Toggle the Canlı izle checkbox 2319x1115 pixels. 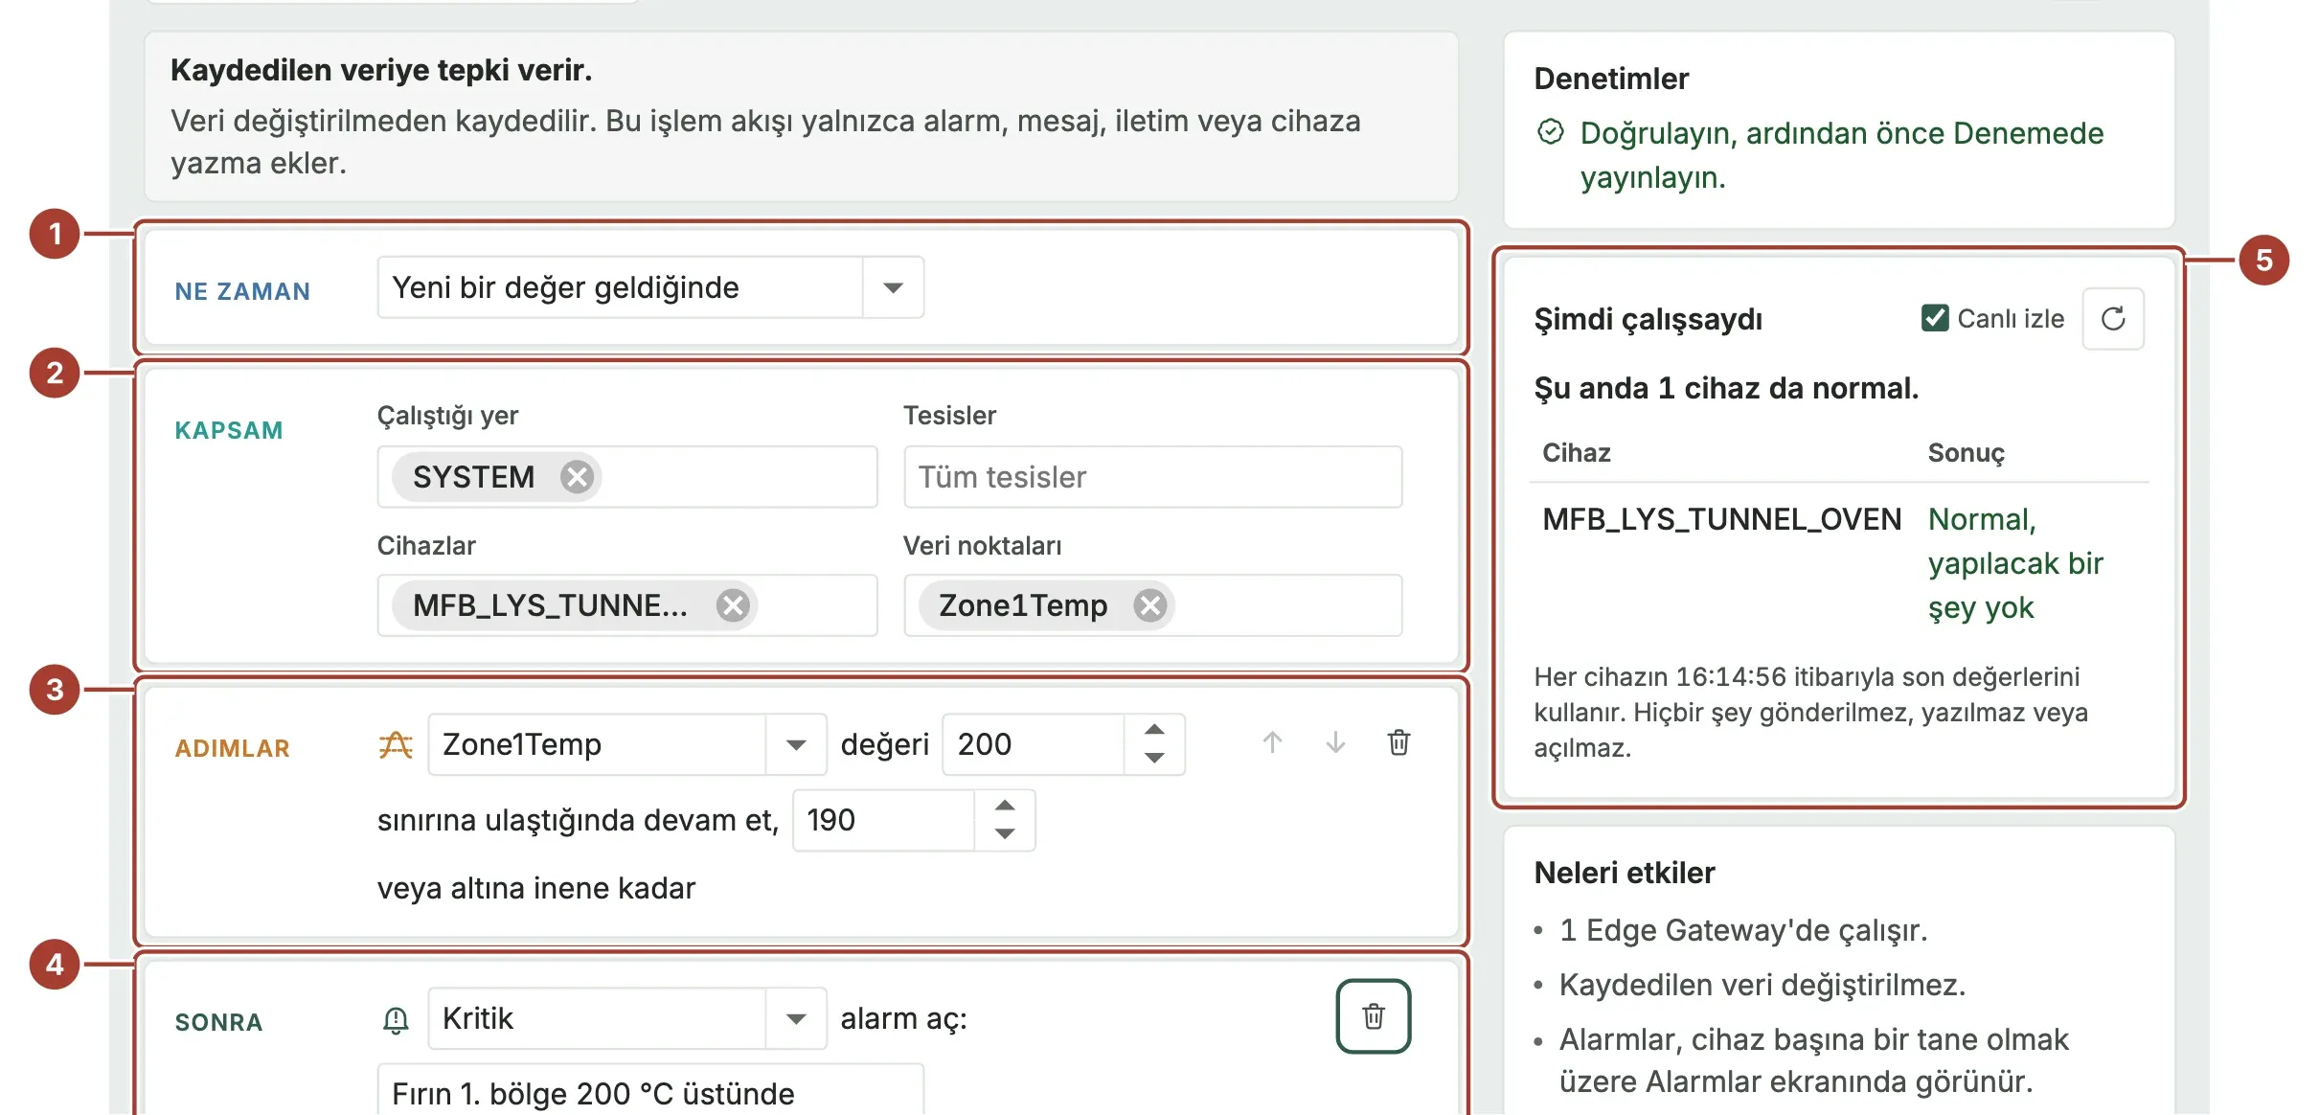[x=1935, y=318]
